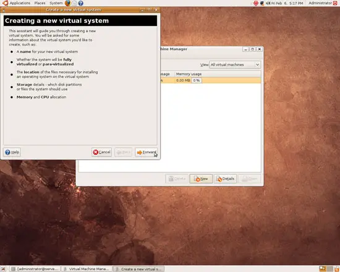Image resolution: width=340 pixels, height=272 pixels.
Task: Open the blue Help launcher in top panel
Action: tap(80, 3)
